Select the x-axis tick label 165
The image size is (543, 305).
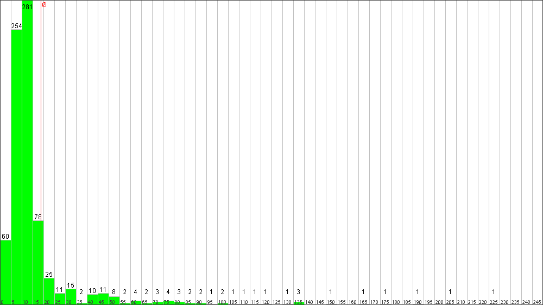pos(363,302)
